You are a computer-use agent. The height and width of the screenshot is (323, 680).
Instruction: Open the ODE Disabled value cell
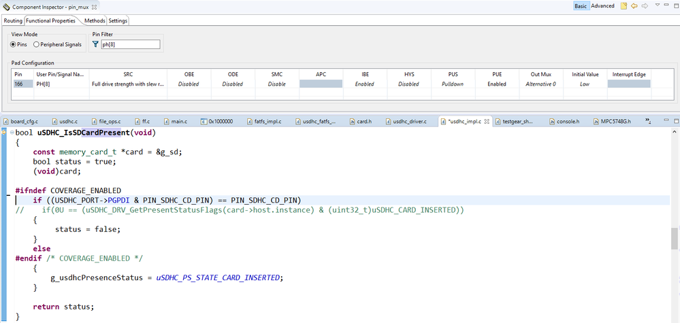233,84
